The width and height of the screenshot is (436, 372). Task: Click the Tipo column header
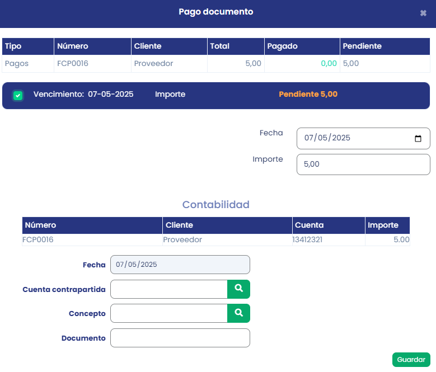click(x=13, y=46)
